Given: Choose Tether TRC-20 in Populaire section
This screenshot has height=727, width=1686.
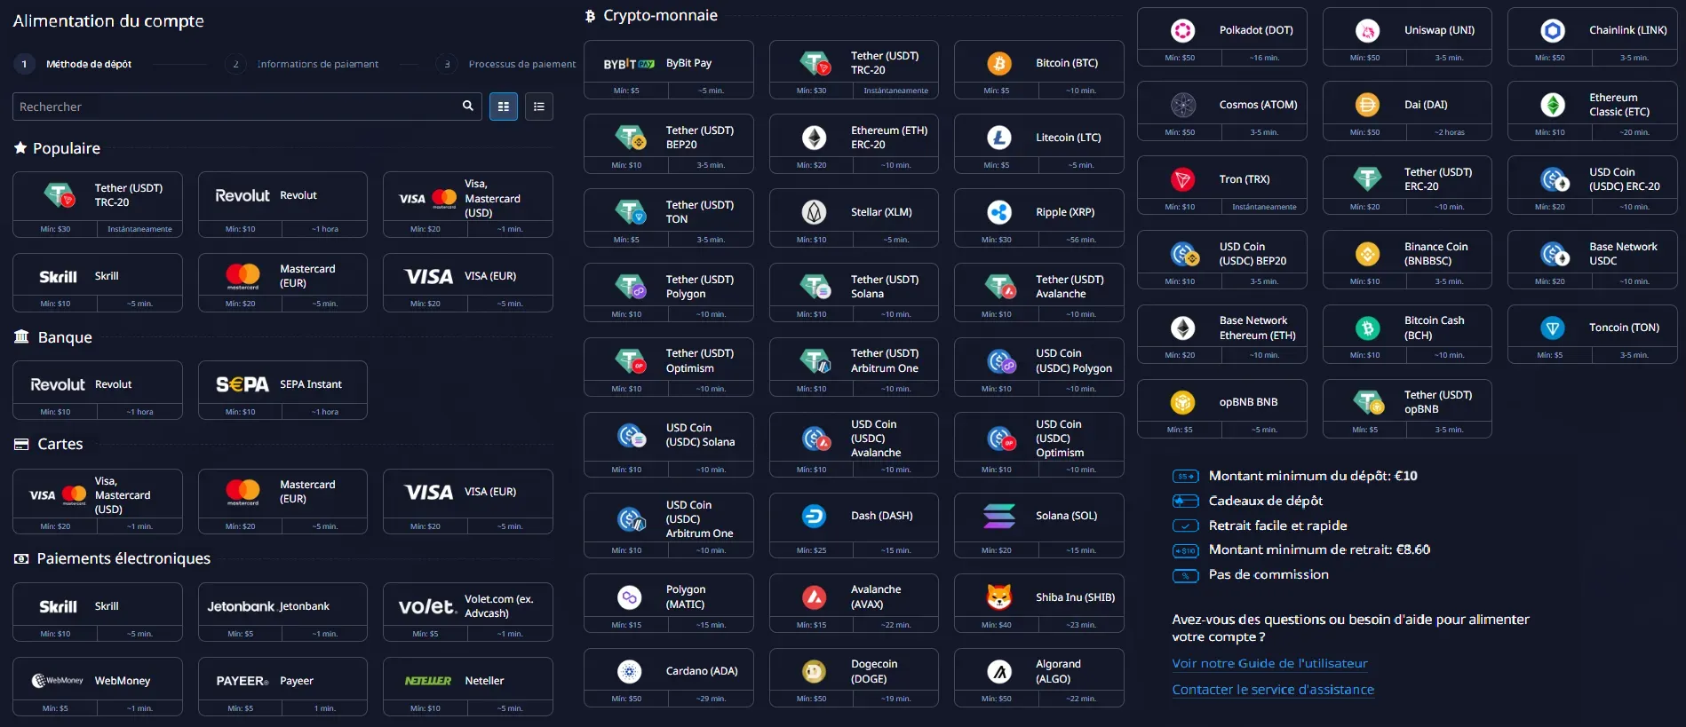Looking at the screenshot, I should [98, 204].
